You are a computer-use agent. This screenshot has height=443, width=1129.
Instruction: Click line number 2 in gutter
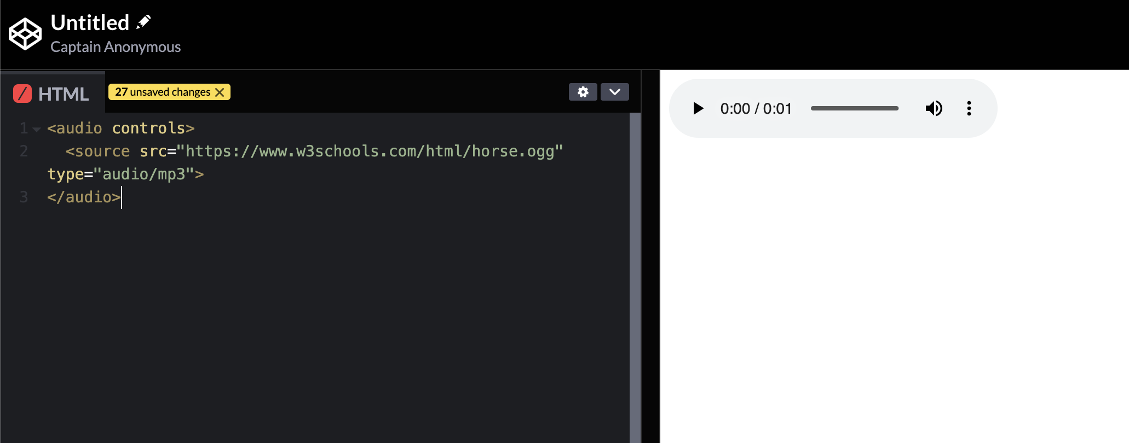pyautogui.click(x=24, y=151)
